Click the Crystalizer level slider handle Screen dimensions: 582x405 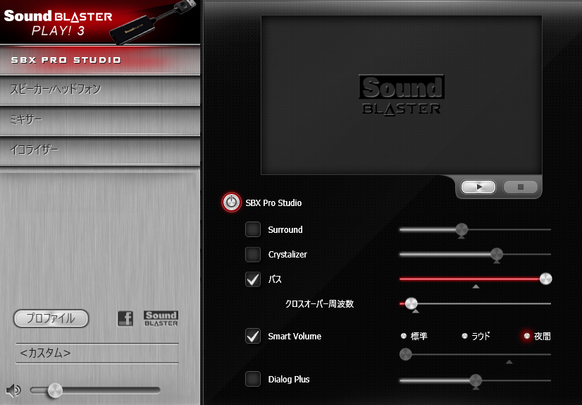click(x=497, y=255)
